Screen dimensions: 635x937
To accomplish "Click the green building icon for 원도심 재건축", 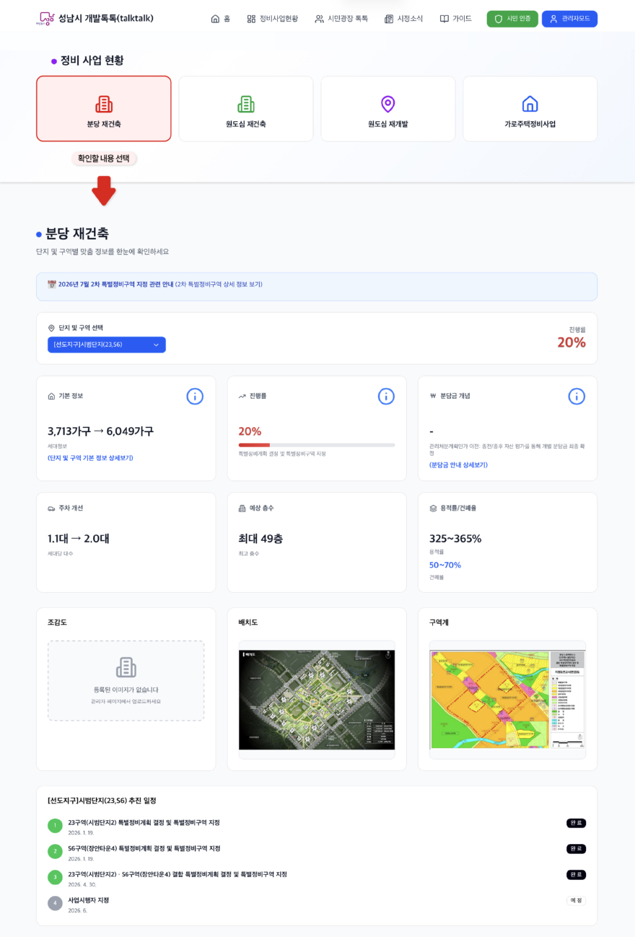I will (x=246, y=104).
